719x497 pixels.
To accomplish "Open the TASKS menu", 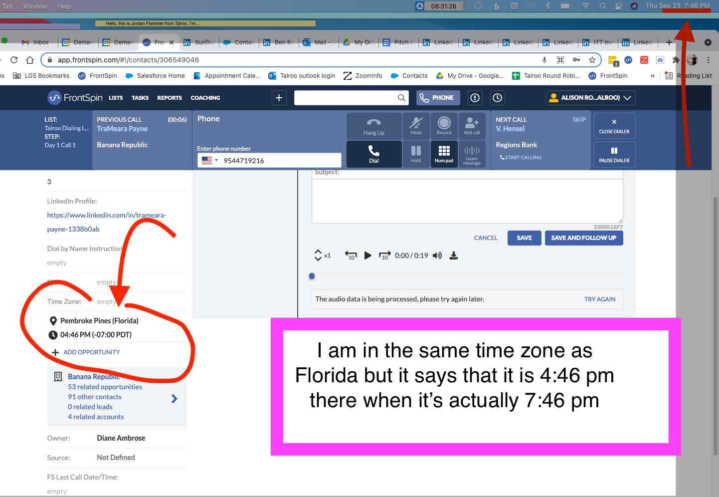I will (x=140, y=98).
